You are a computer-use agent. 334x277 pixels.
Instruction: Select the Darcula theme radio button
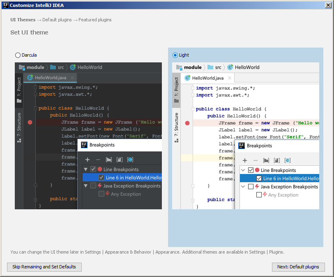coord(18,55)
